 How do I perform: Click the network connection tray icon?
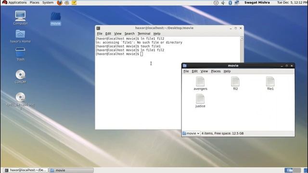237,2
